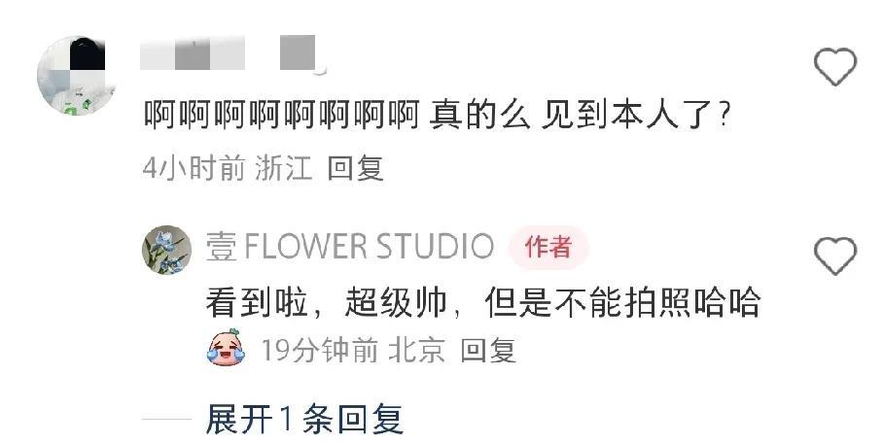Viewport: 883px width, 444px height.
Task: Like the first comment with its heart icon
Action: (835, 66)
